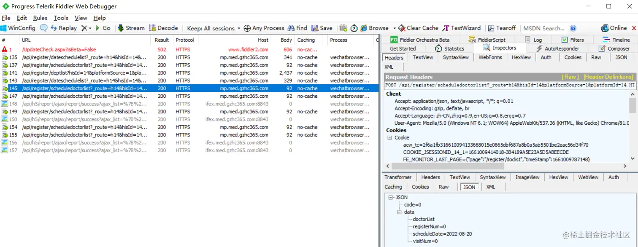Toggle the Online status indicator
Viewport: 638px width, 247px height.
click(x=614, y=28)
